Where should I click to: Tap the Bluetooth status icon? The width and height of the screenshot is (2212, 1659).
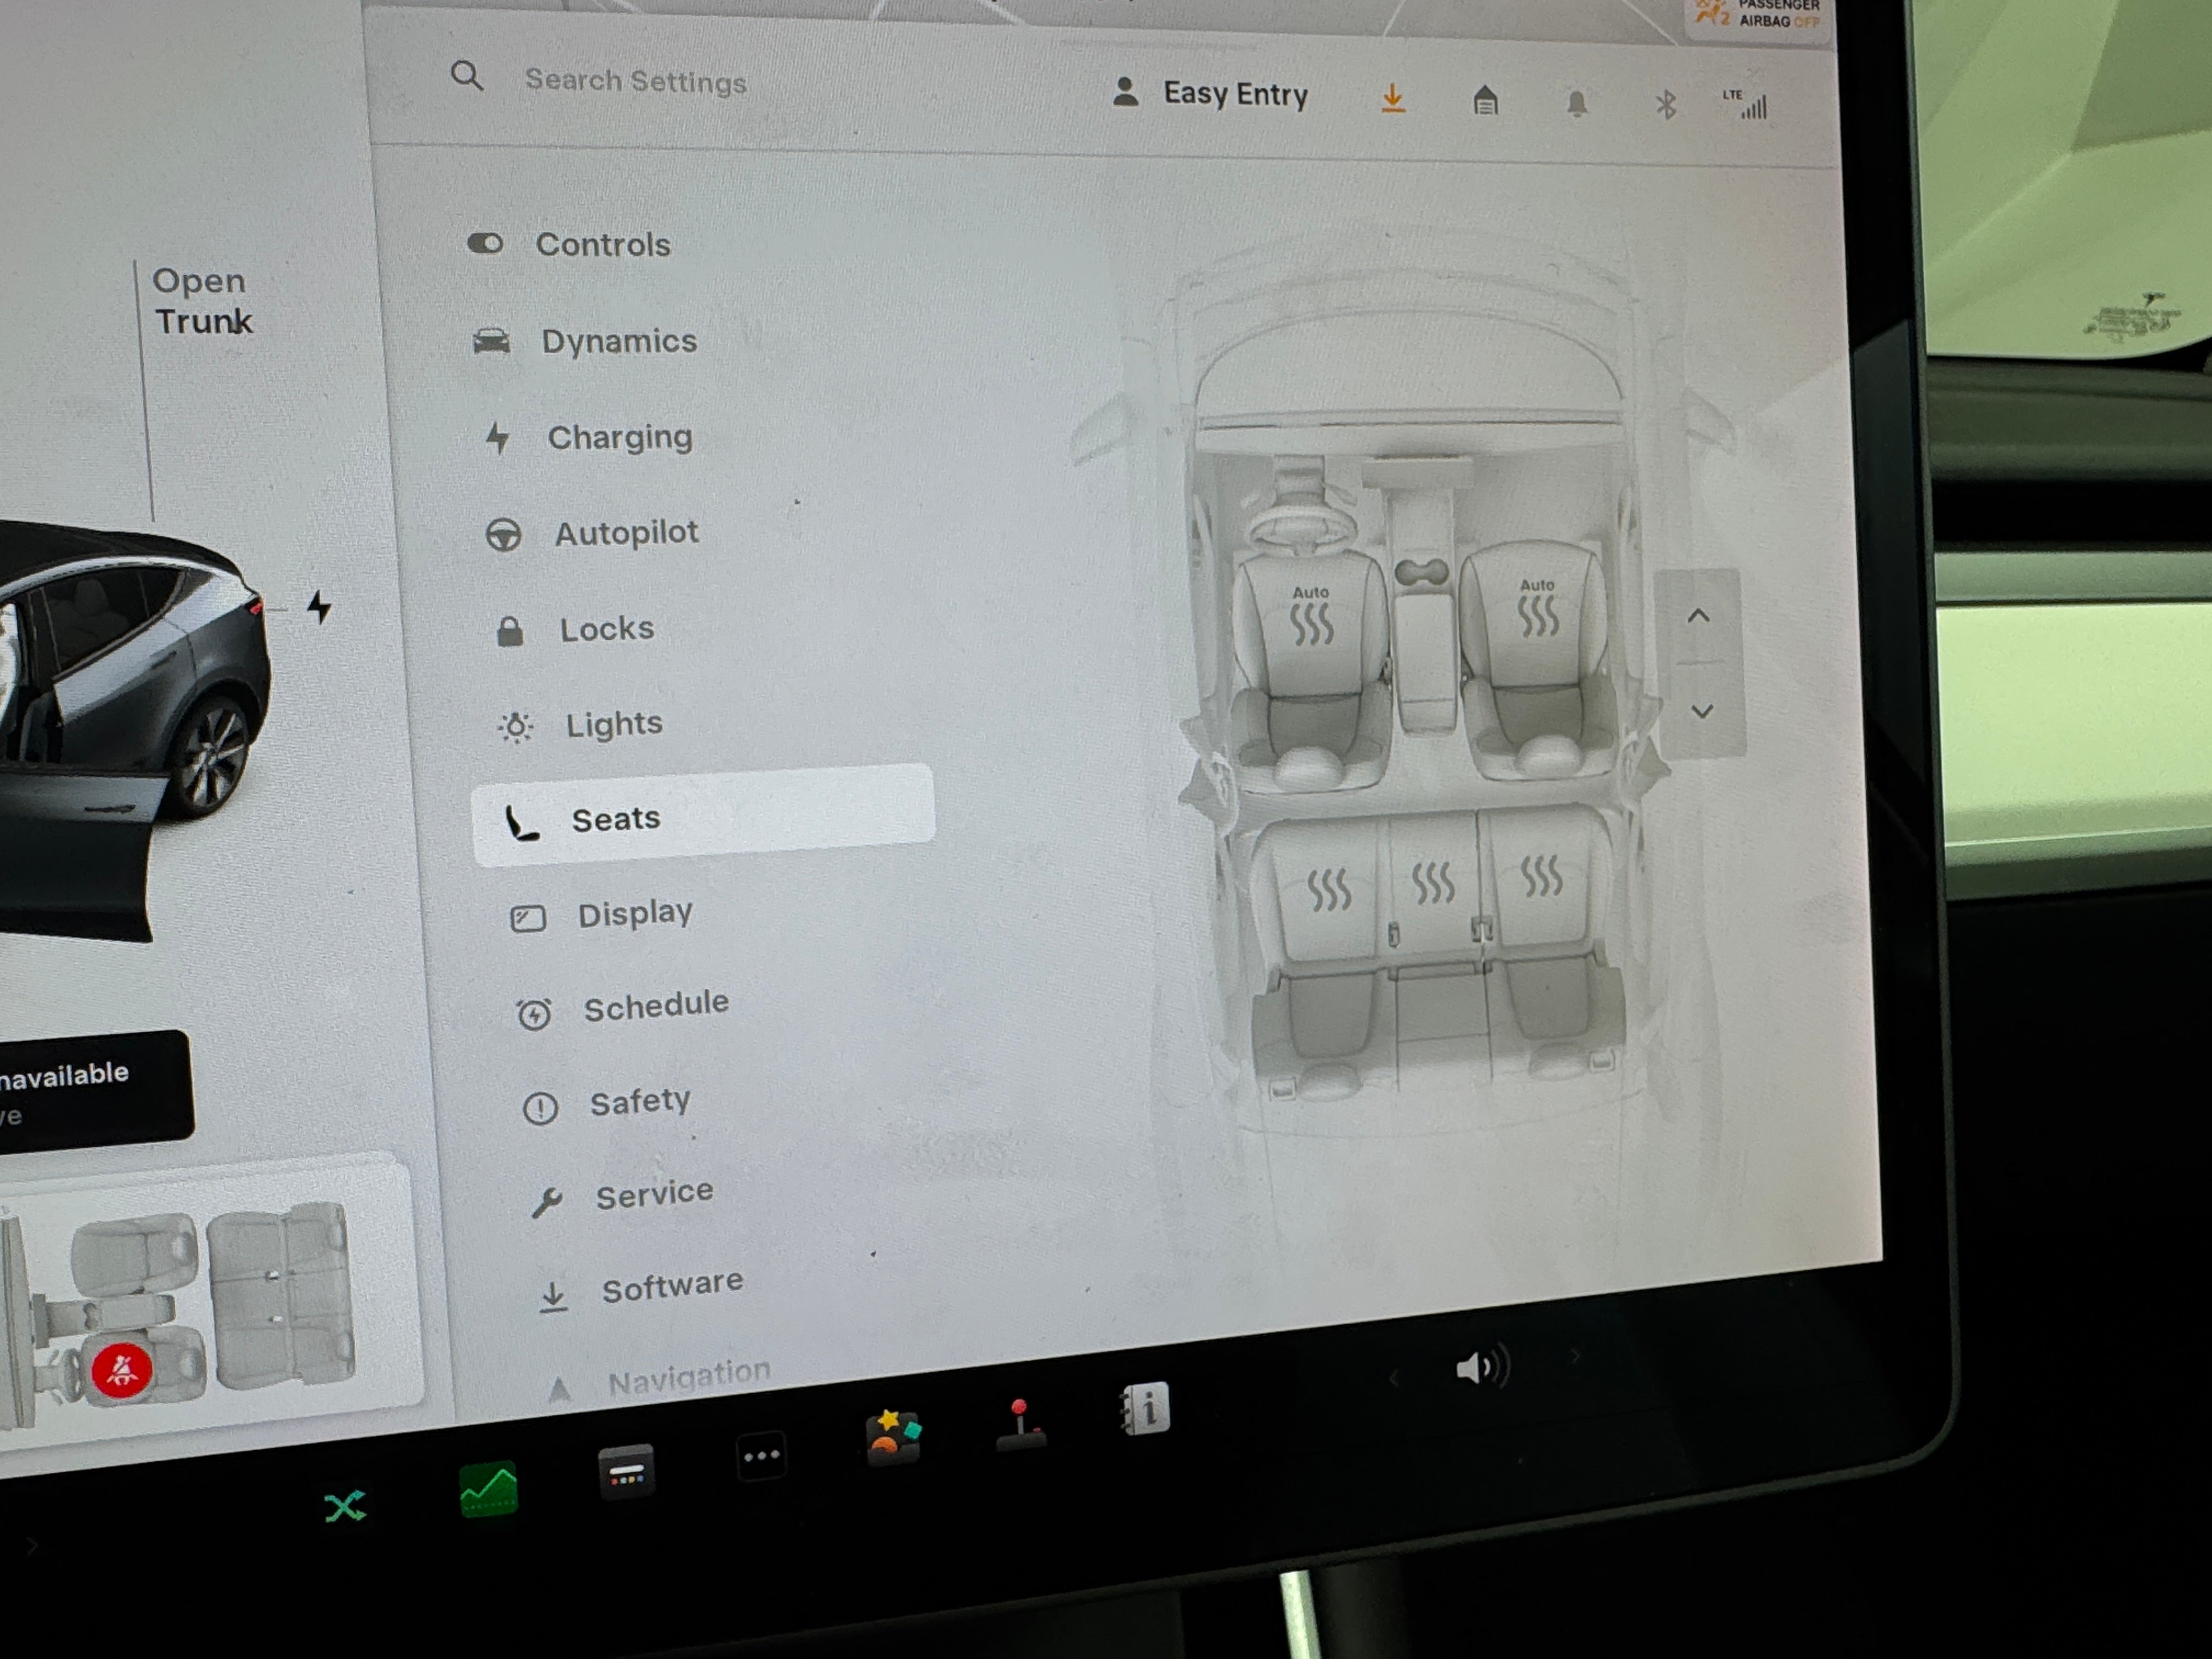tap(1665, 105)
